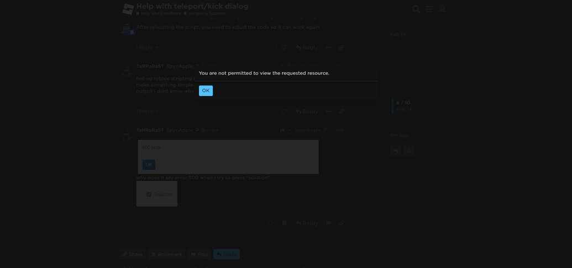
Task: Copy link of hell no roblox scripting post
Action: [342, 111]
